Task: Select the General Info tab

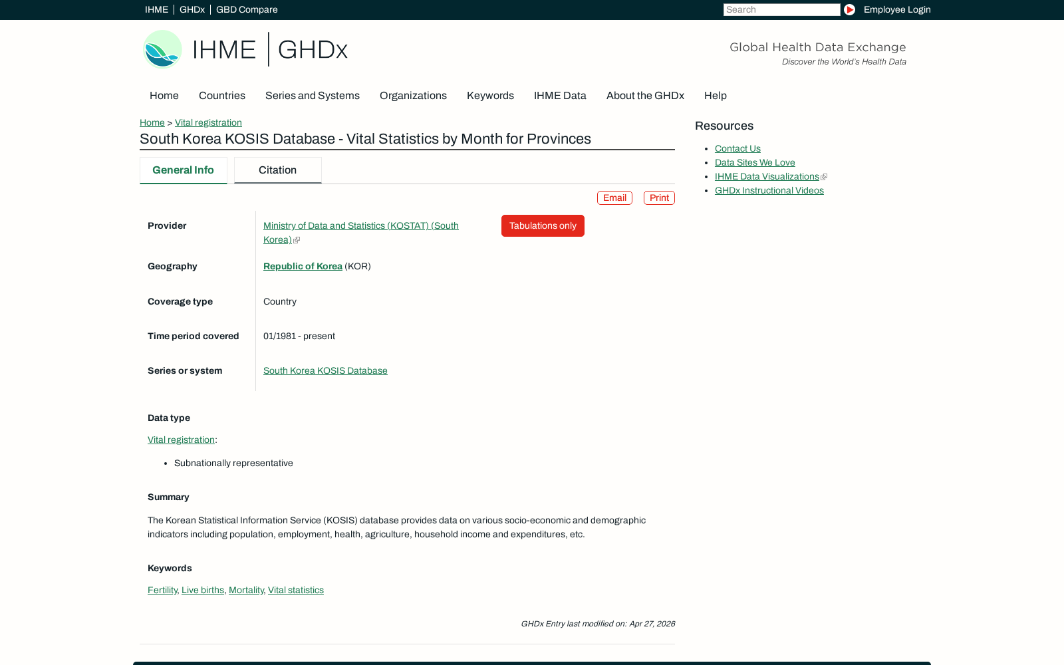Action: click(x=184, y=170)
